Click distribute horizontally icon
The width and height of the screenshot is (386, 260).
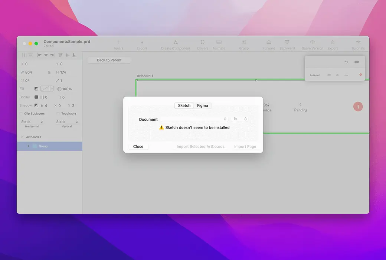[x=24, y=55]
